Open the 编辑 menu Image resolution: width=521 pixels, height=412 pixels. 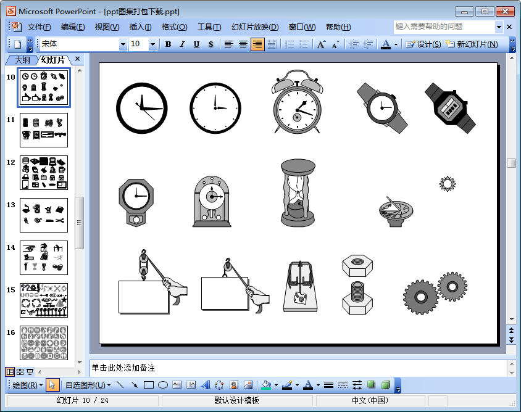[73, 27]
